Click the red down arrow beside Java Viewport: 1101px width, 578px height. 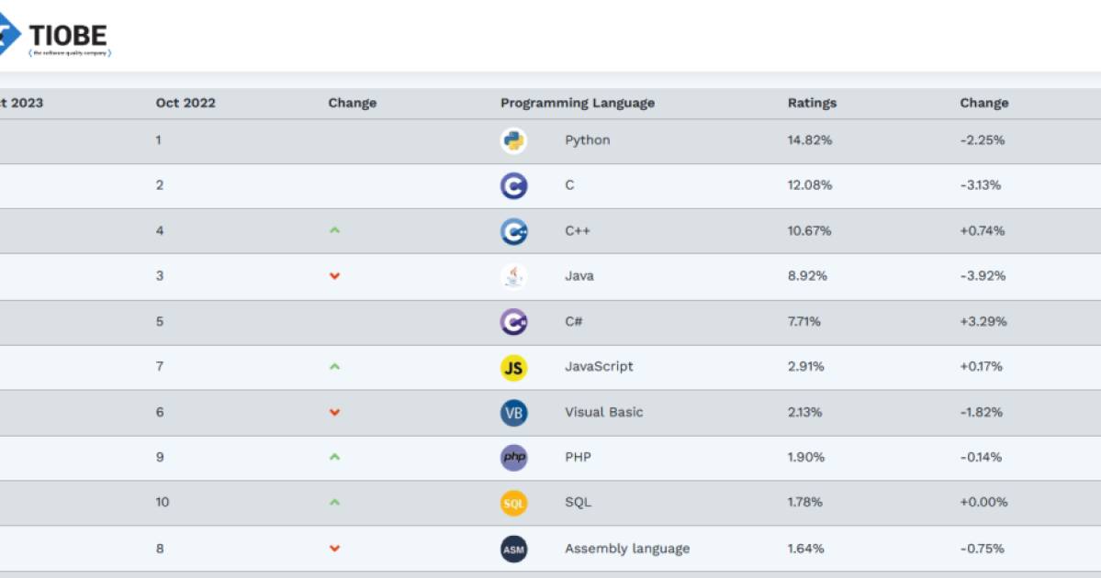pyautogui.click(x=334, y=275)
